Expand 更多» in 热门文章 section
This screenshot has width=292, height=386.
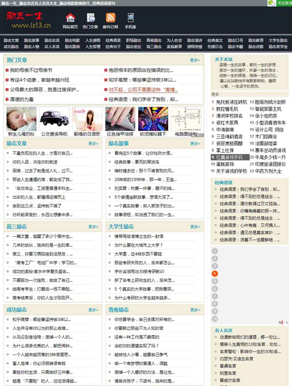click(195, 60)
